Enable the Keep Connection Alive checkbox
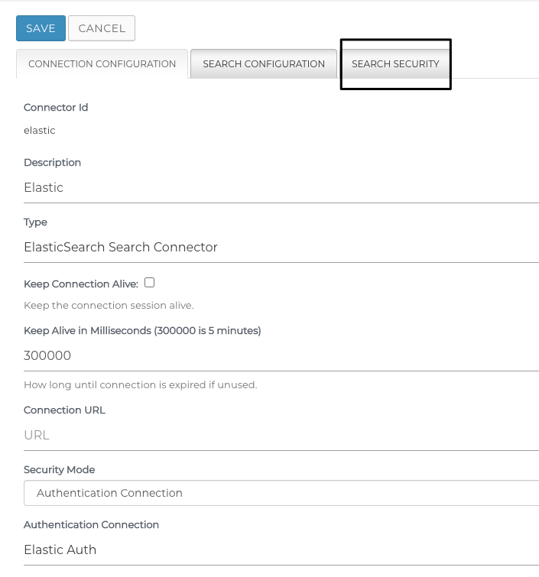The height and width of the screenshot is (577, 539). pyautogui.click(x=149, y=283)
